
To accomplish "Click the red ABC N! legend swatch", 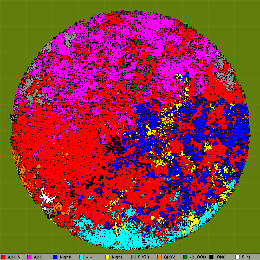I will click(x=3, y=257).
